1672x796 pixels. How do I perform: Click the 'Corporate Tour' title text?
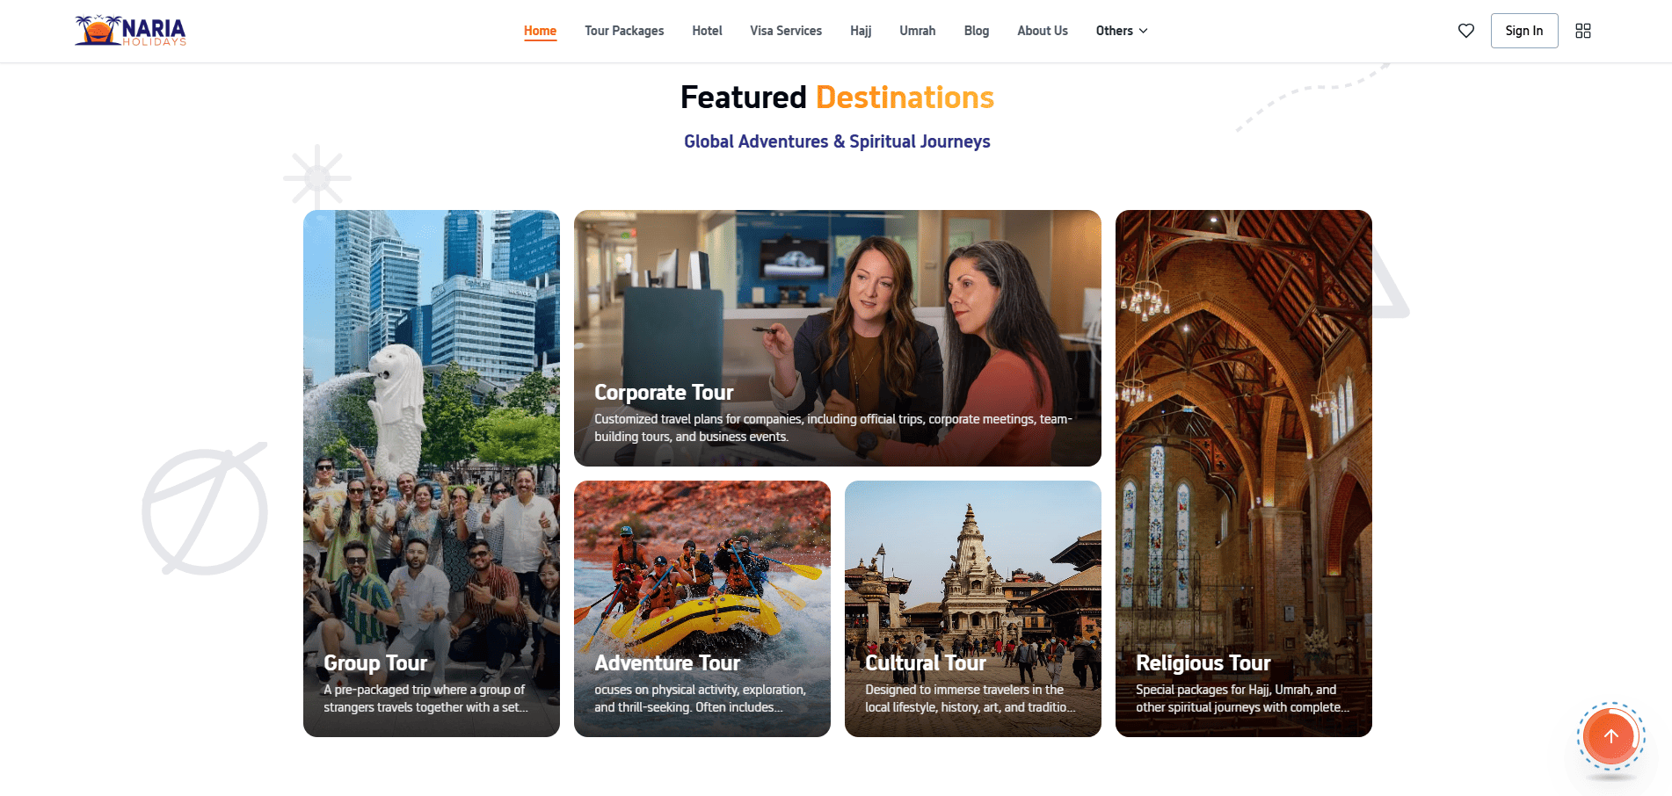pos(664,393)
